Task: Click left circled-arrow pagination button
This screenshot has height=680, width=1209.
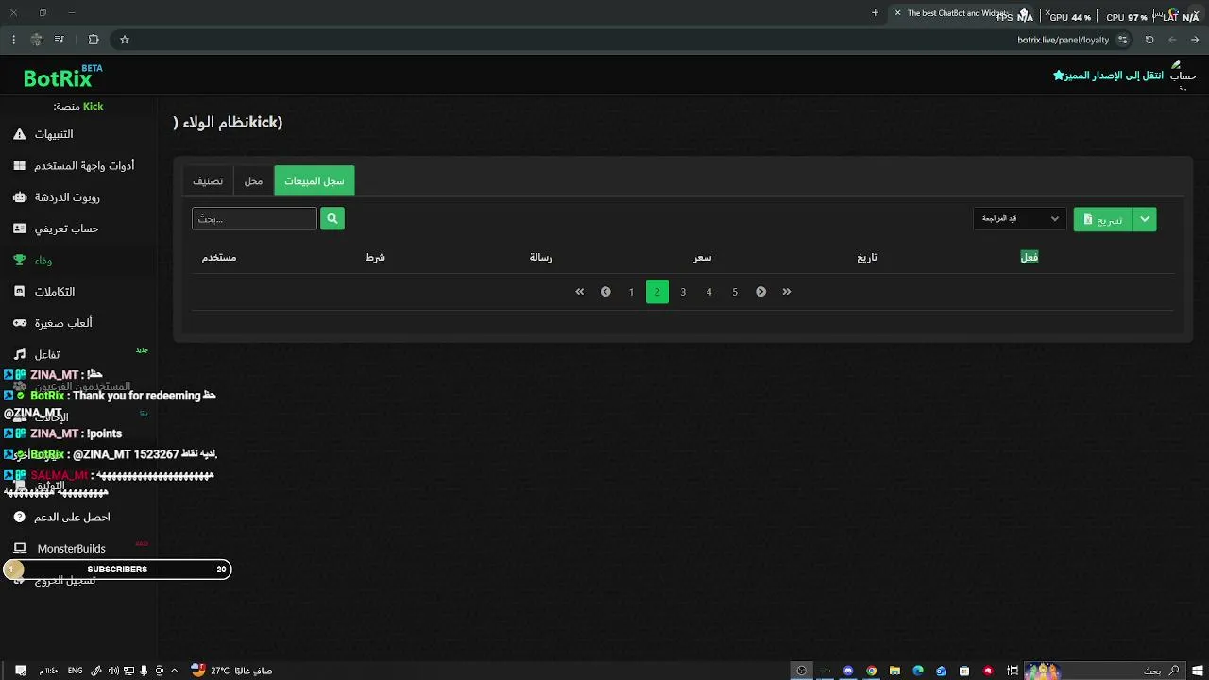Action: tap(605, 292)
